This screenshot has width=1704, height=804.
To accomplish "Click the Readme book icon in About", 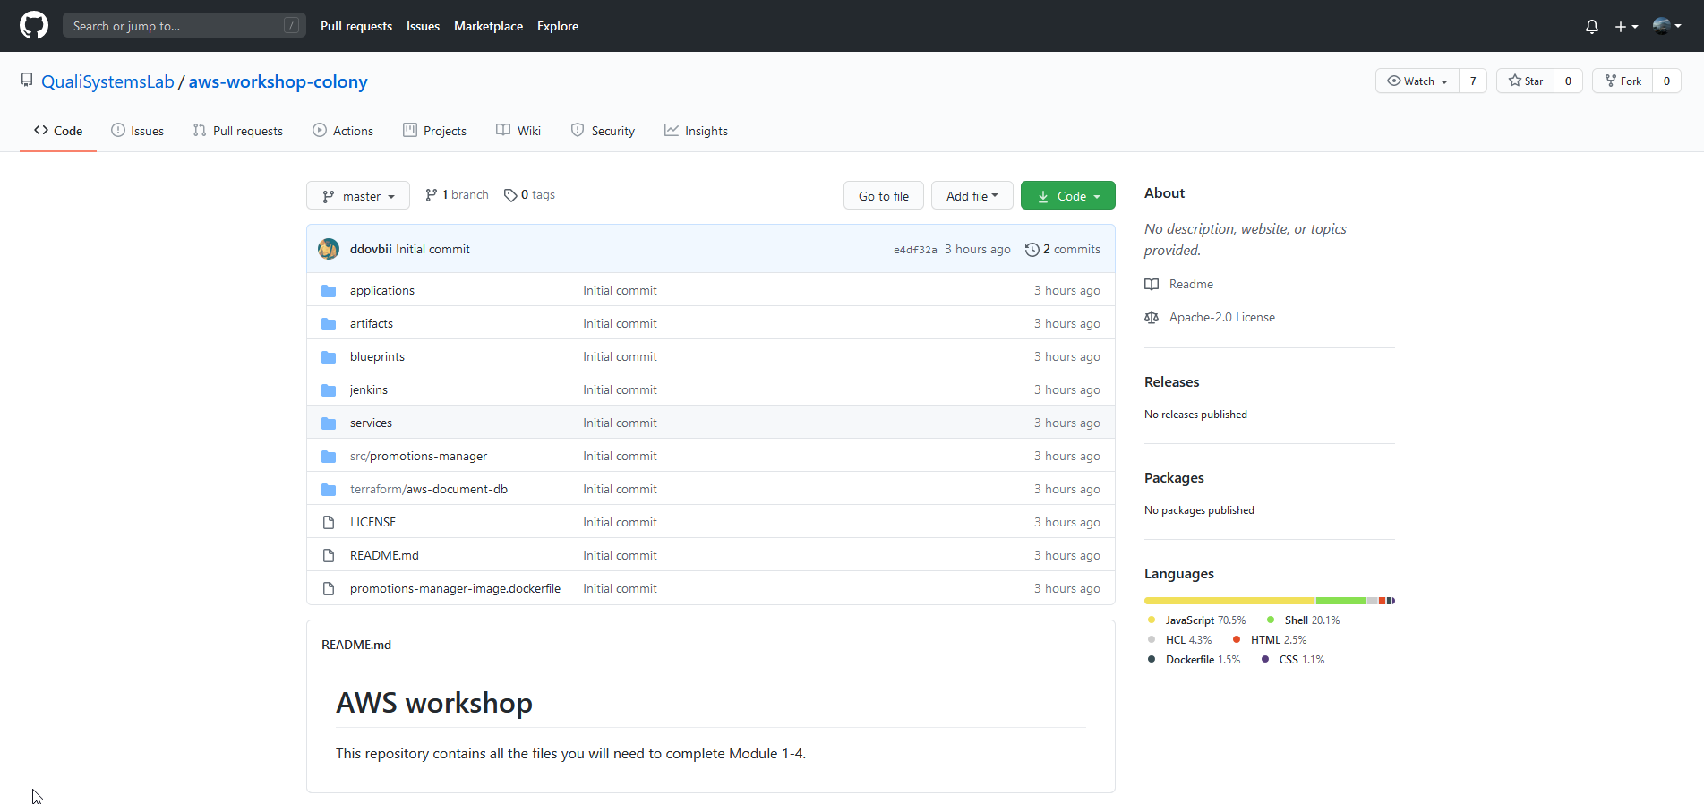I will tap(1152, 285).
